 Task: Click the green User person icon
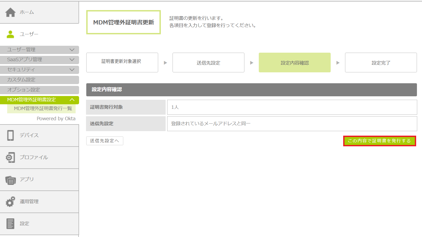point(10,34)
